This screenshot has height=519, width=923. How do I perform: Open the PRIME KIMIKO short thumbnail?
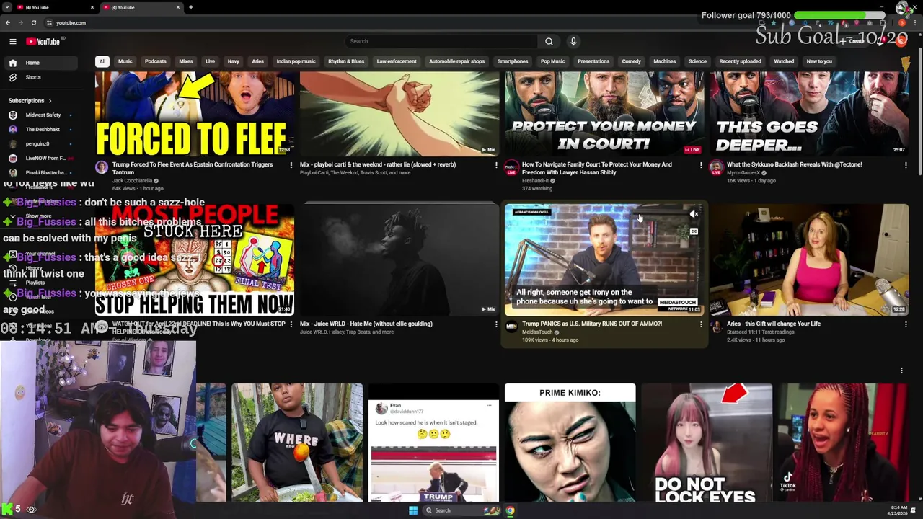[570, 443]
